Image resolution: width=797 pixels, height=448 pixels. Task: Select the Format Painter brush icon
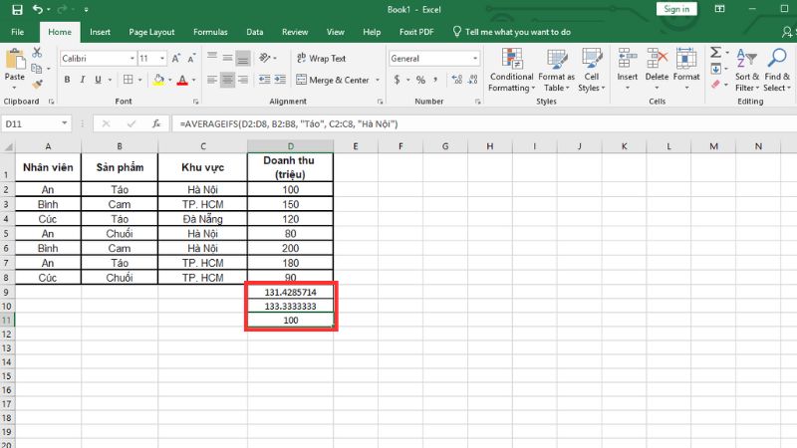tap(38, 86)
